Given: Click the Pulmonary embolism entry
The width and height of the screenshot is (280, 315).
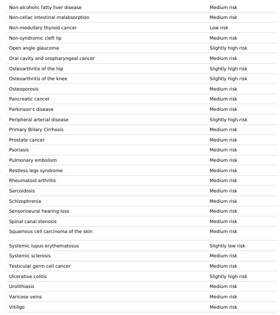Looking at the screenshot, I should coord(33,160).
